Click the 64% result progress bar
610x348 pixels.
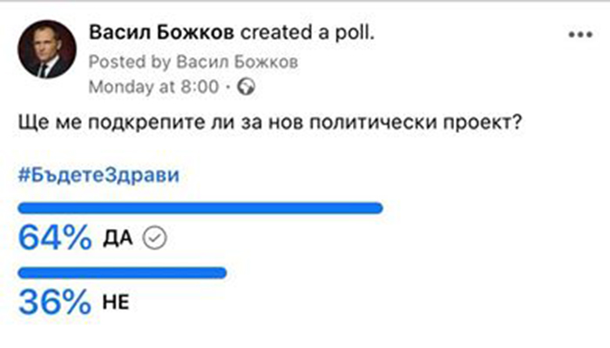200,208
